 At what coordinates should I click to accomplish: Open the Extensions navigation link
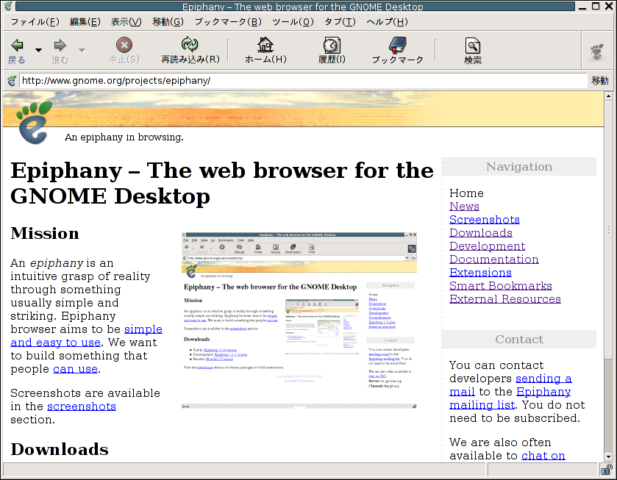[480, 273]
